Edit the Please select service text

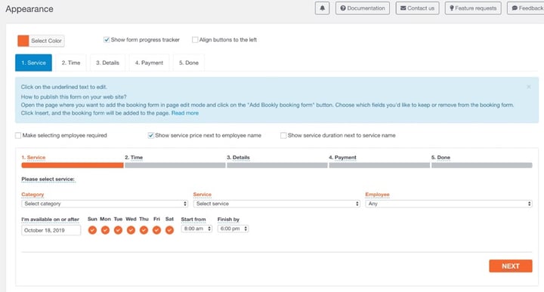48,179
